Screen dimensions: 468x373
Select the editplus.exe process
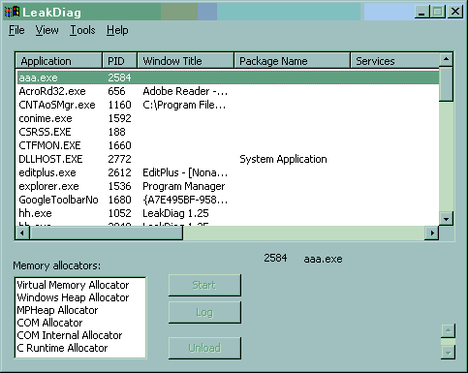(228, 172)
